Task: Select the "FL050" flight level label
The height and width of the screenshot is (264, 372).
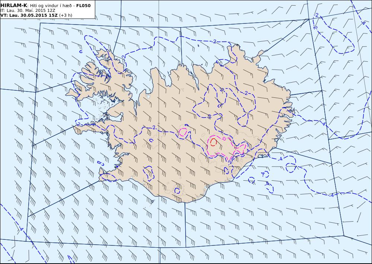Action: [83, 6]
